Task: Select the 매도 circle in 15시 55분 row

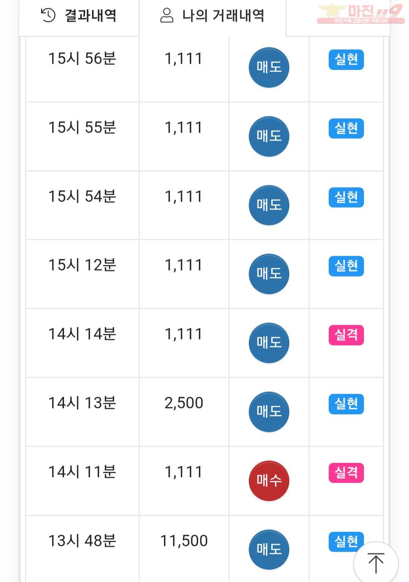Action: (269, 136)
